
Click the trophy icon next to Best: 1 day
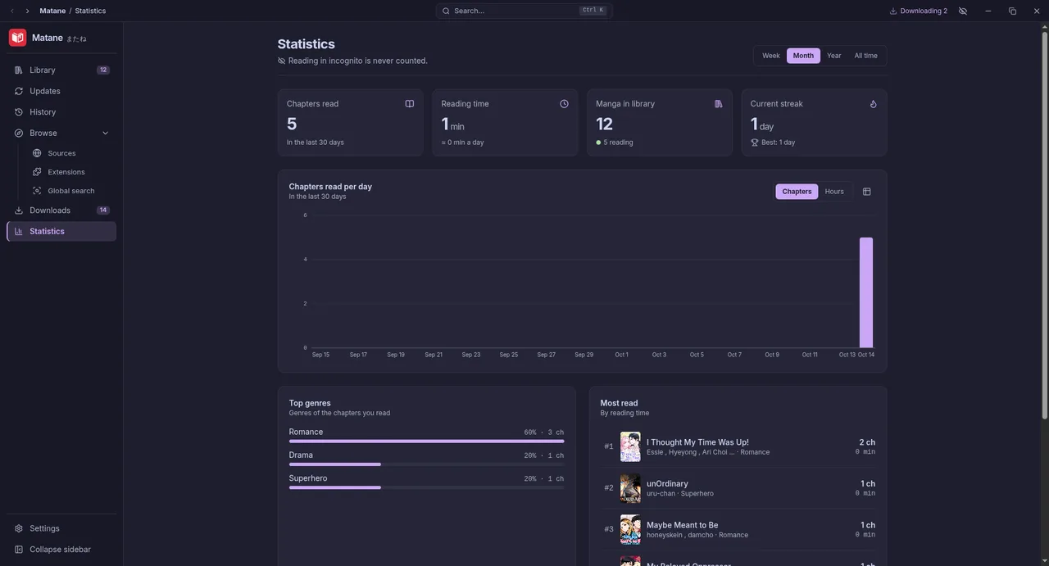(755, 143)
